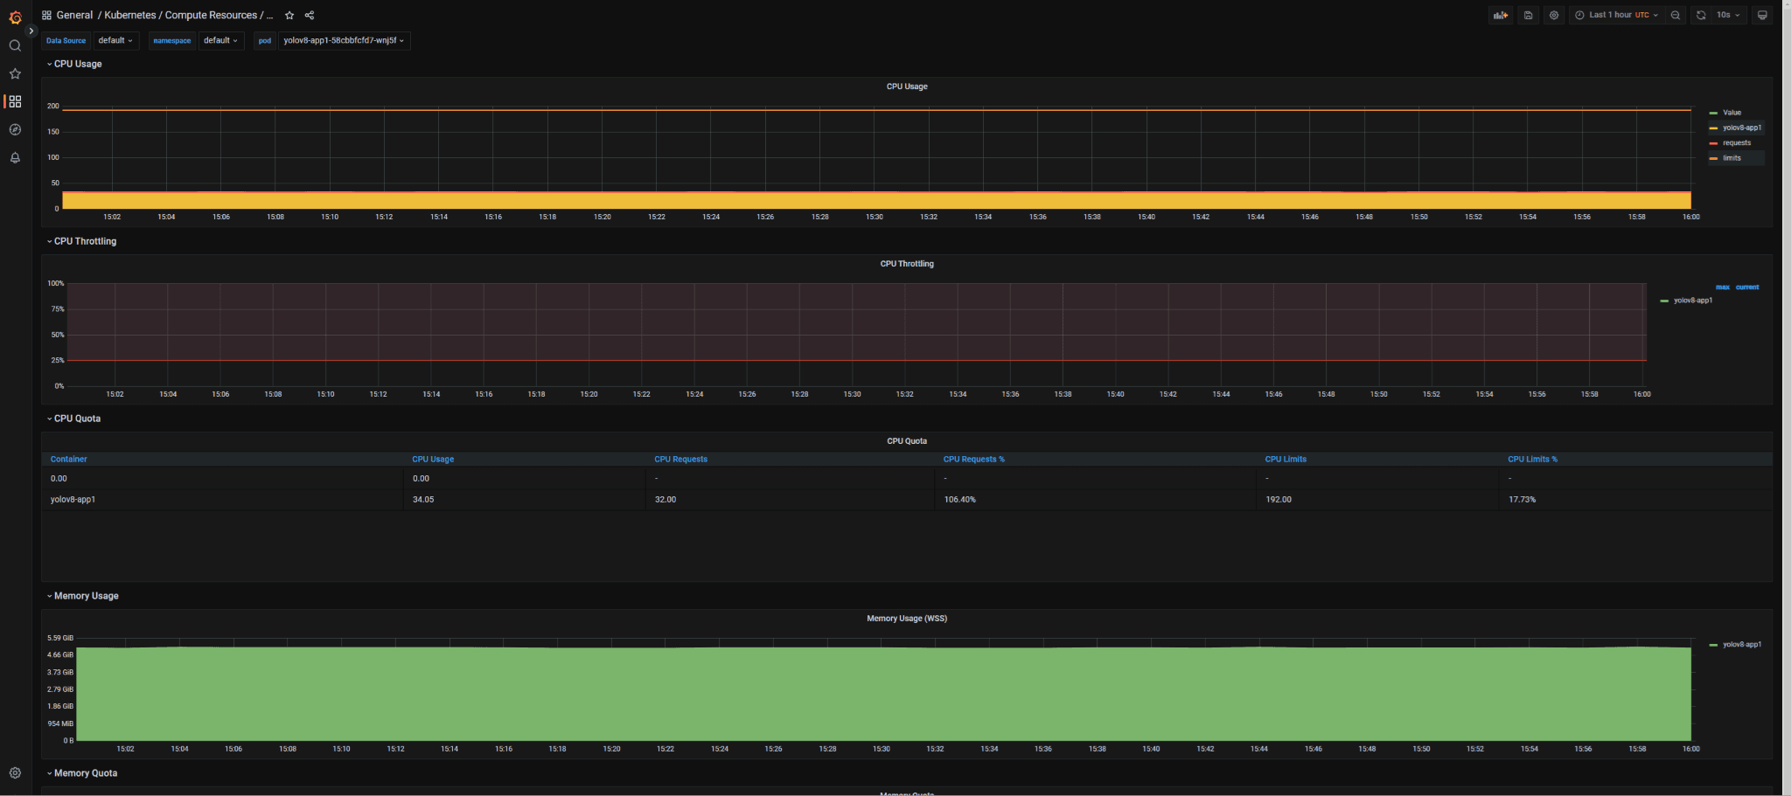Screen dimensions: 1791x796
Task: Open the Configuration gear at sidebar bottom
Action: (x=15, y=772)
